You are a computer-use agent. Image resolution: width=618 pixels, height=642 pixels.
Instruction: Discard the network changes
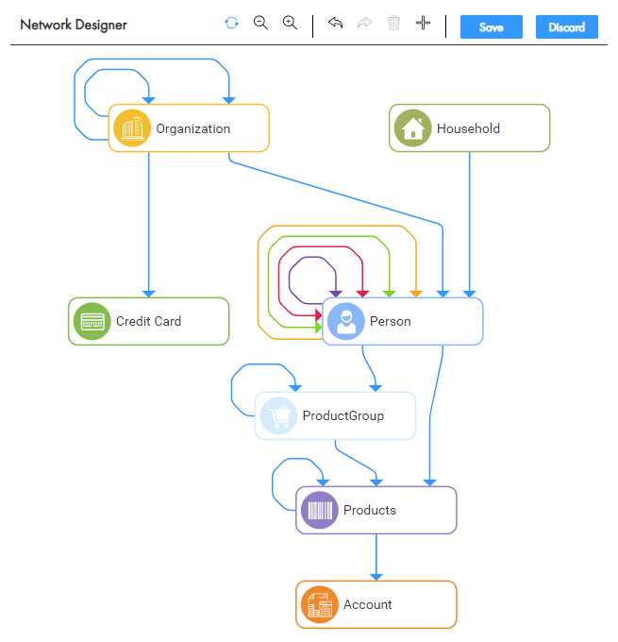click(x=567, y=27)
